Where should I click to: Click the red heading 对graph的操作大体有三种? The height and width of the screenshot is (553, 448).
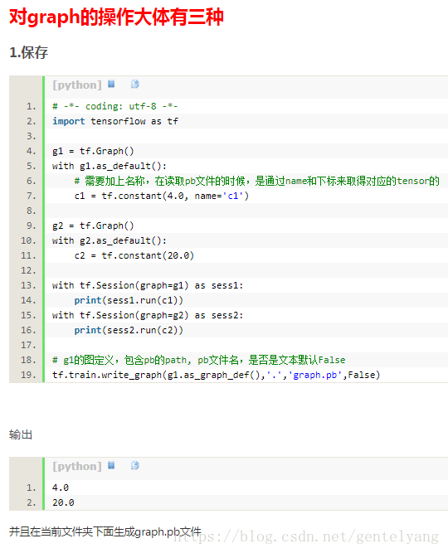tap(116, 17)
